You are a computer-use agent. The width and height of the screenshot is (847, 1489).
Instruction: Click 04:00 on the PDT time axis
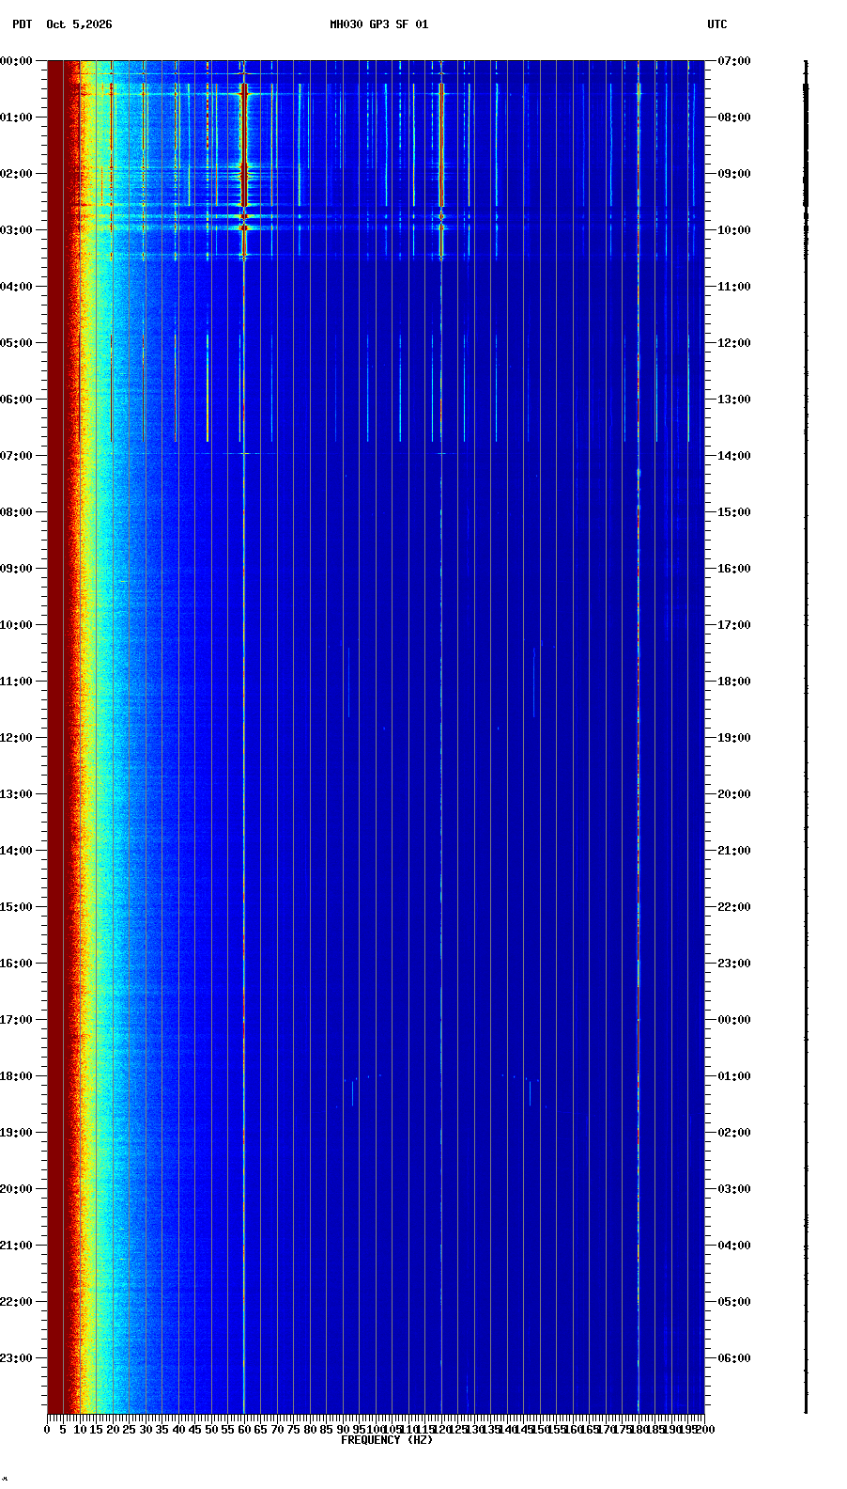16,287
